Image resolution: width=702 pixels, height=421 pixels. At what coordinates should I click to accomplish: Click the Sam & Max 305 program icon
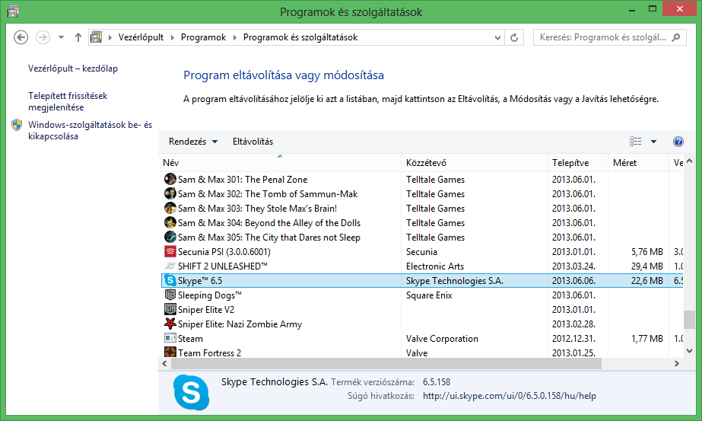tap(170, 237)
